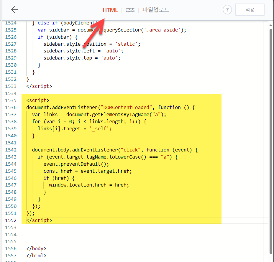Image resolution: width=274 pixels, height=262 pixels.
Task: Click window.location.href assignment line
Action: [89, 185]
